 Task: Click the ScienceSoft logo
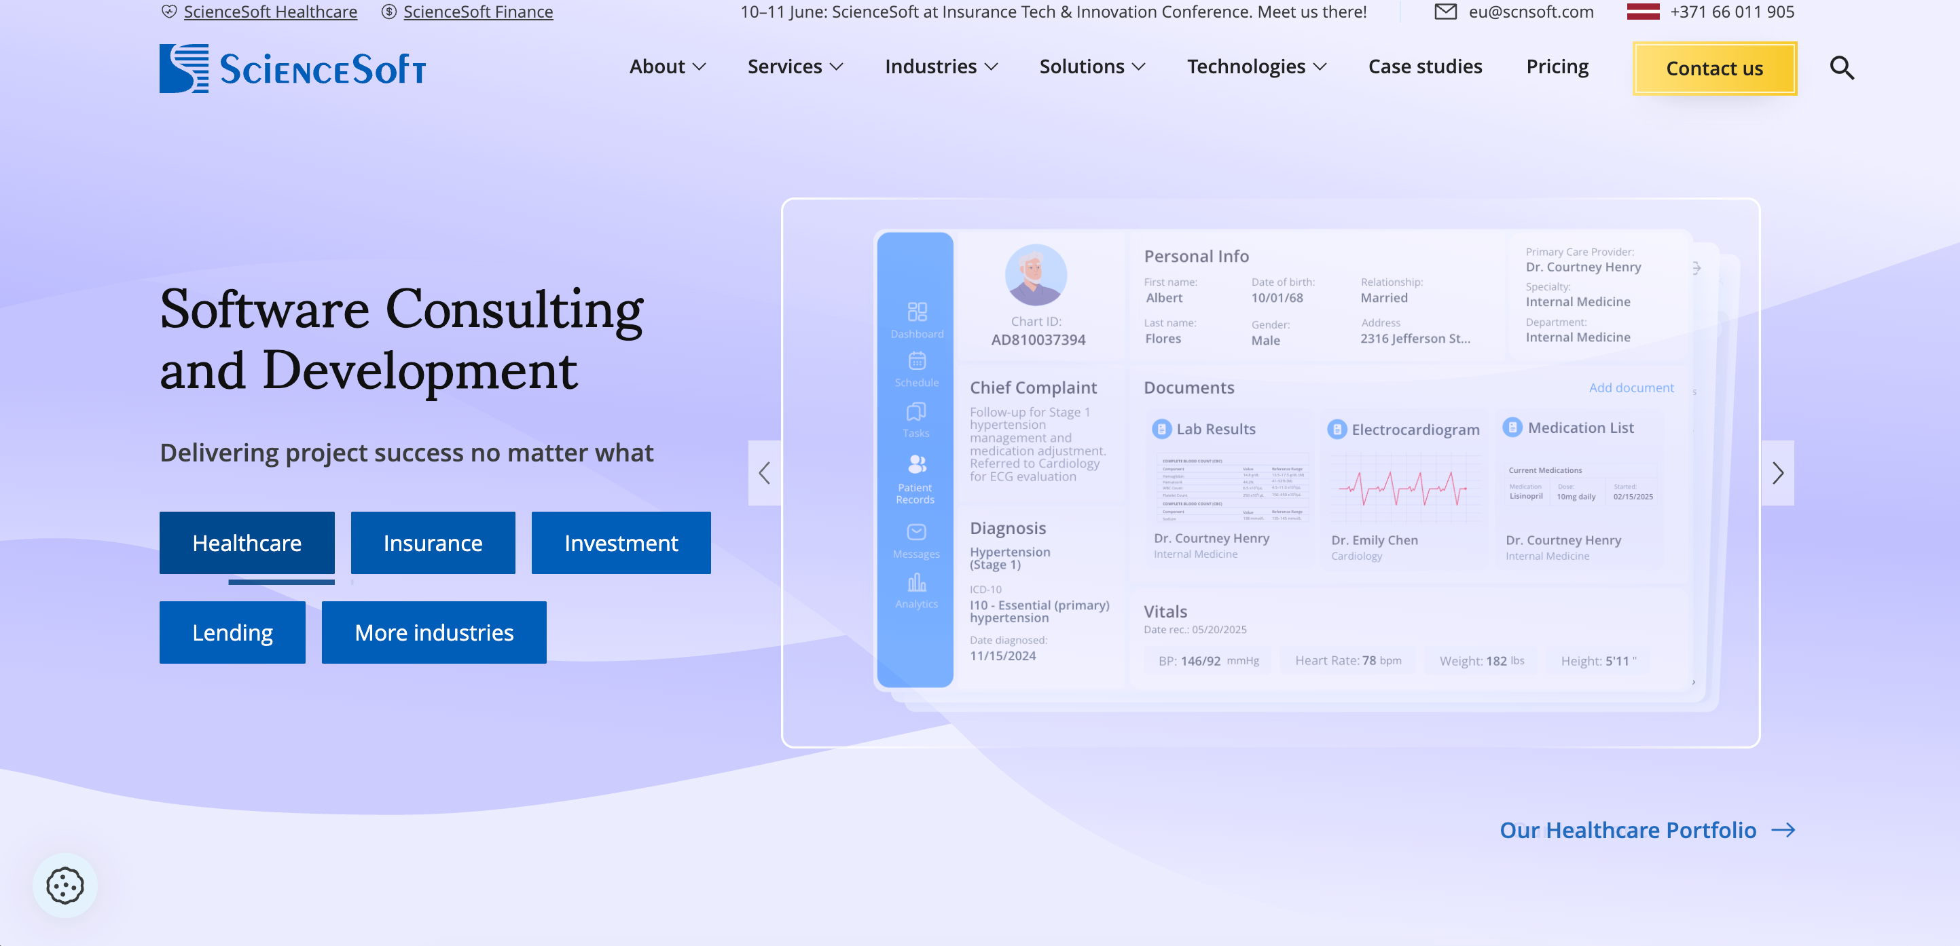click(x=292, y=69)
